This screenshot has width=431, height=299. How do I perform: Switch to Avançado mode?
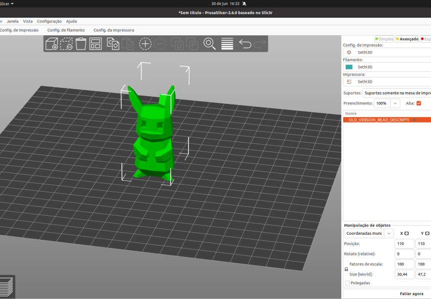[407, 39]
